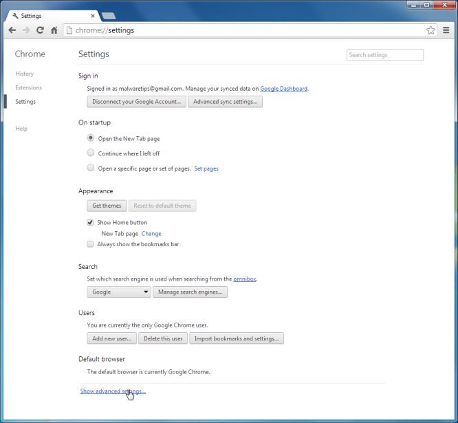Viewport: 458px width, 423px height.
Task: Open Advanced sync settings
Action: tap(225, 102)
